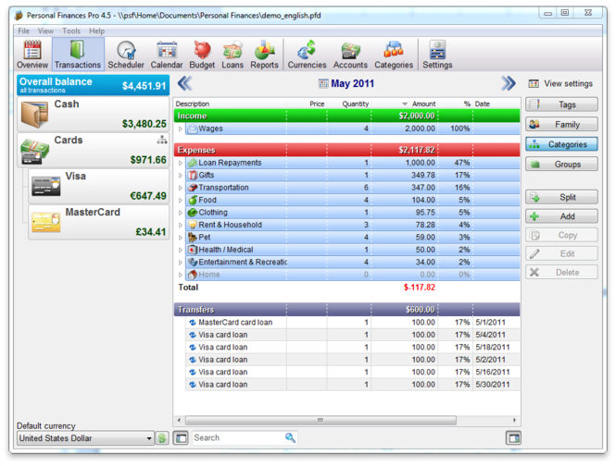The height and width of the screenshot is (466, 616).
Task: Sort by the Description column header
Action: (231, 104)
